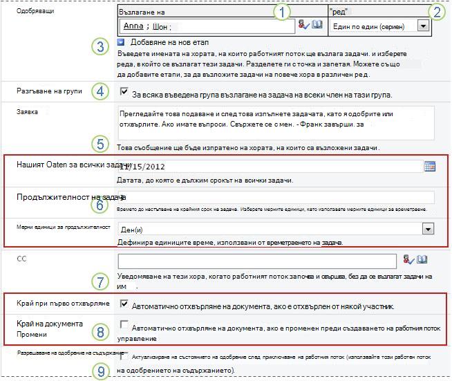
Task: Click the Check Names icon beside the approvers field
Action: coord(303,24)
